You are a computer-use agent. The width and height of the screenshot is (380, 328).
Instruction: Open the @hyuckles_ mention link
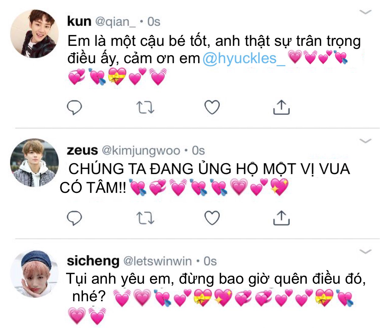[244, 58]
